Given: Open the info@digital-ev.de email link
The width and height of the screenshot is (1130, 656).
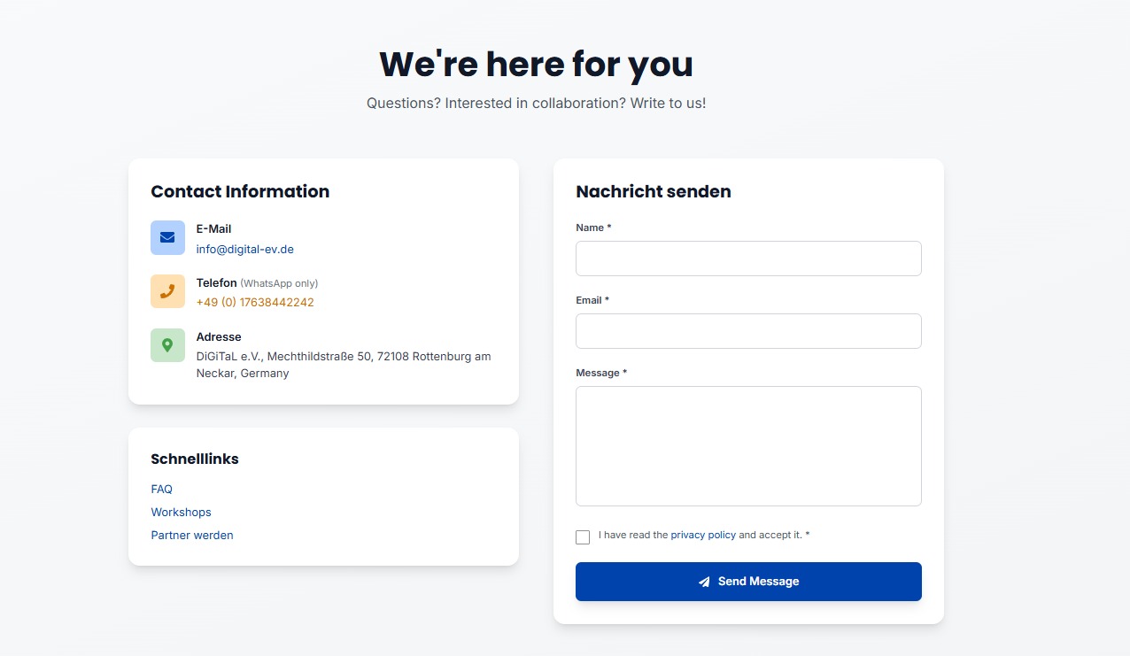Looking at the screenshot, I should pyautogui.click(x=244, y=250).
